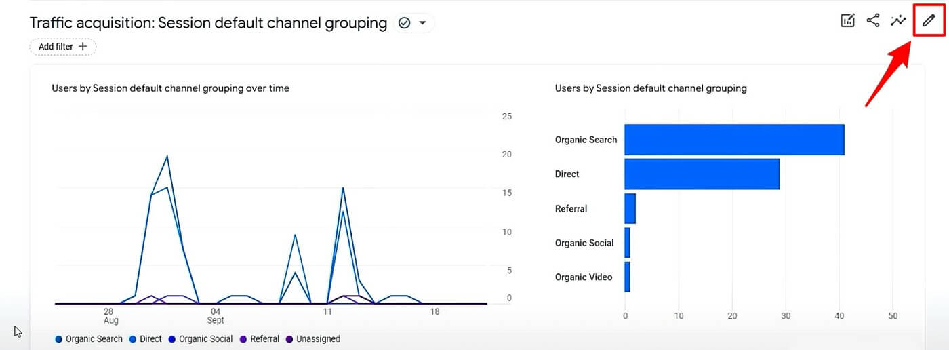Image resolution: width=949 pixels, height=350 pixels.
Task: Open the Insights sparkline icon
Action: click(x=899, y=20)
